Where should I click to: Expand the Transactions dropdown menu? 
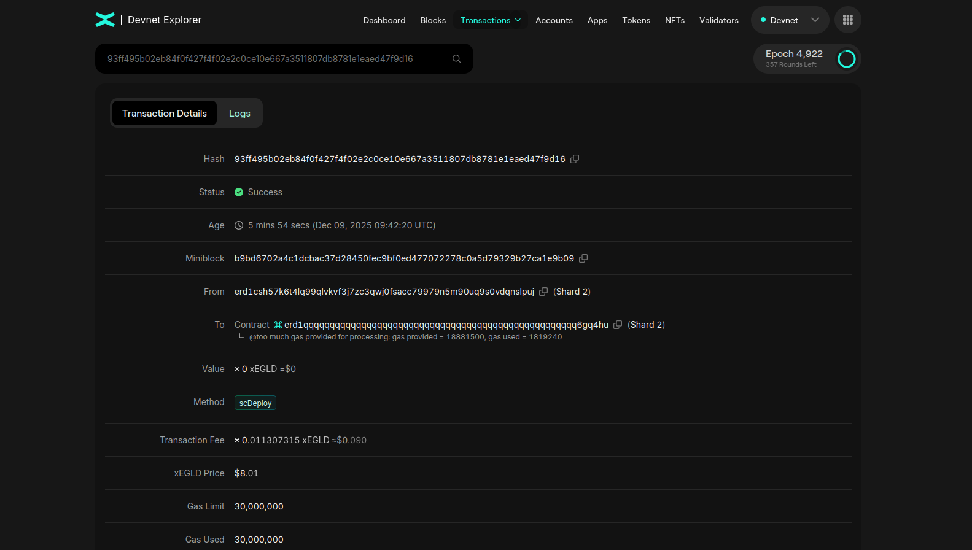pyautogui.click(x=490, y=20)
